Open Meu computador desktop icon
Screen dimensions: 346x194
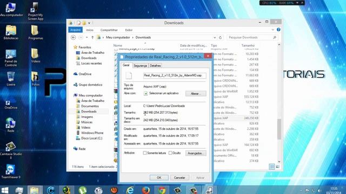point(11,10)
